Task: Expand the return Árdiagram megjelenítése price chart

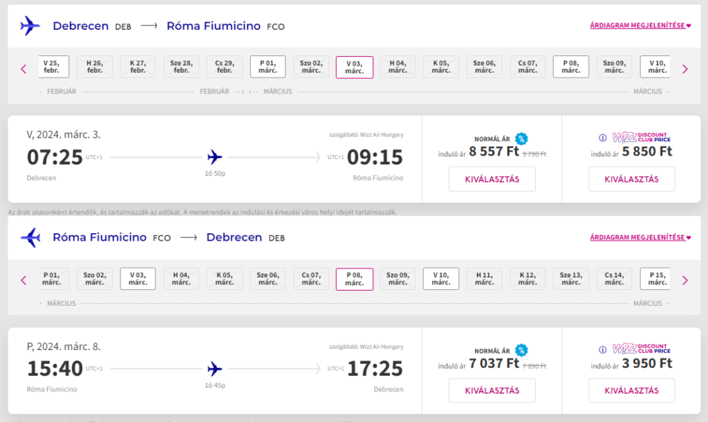Action: pyautogui.click(x=640, y=237)
